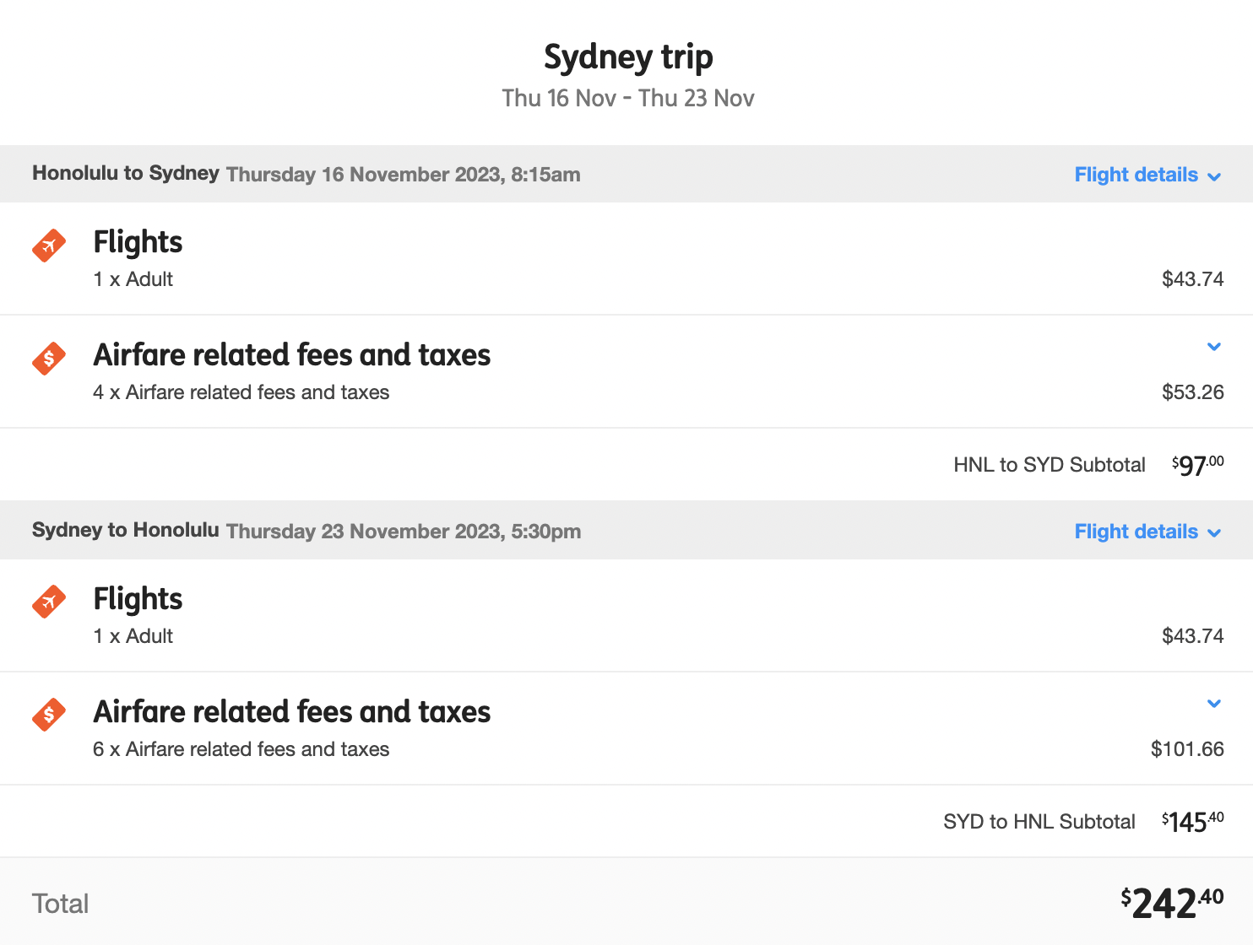Click the orange dollar icon in SYD to HNL fees
Image resolution: width=1253 pixels, height=945 pixels.
pos(49,715)
